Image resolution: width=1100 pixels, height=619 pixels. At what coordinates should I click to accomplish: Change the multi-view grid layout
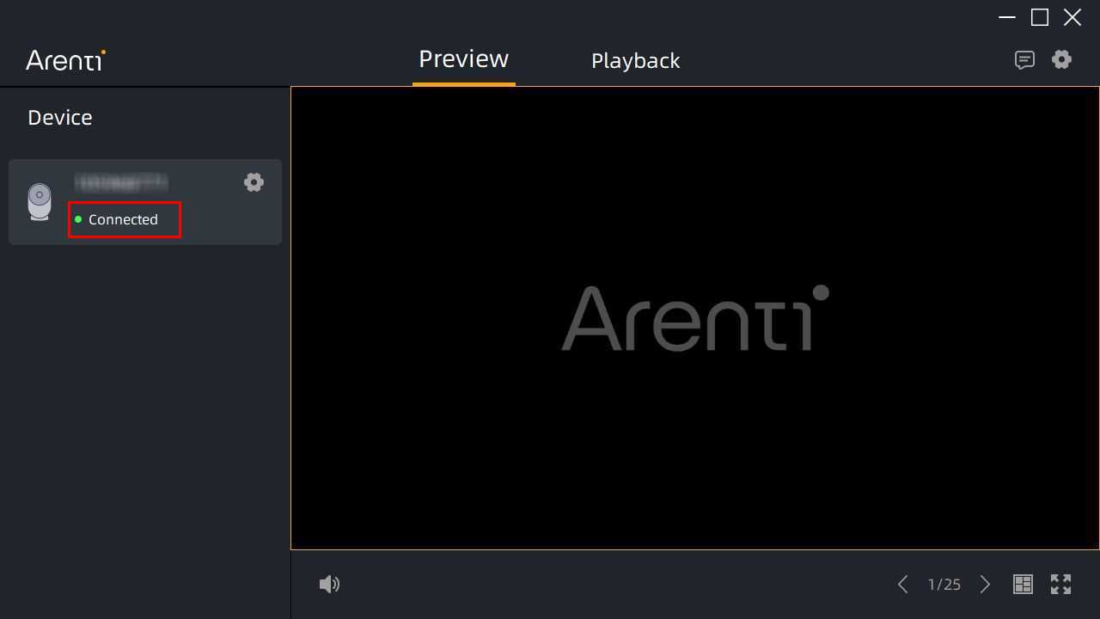1023,585
